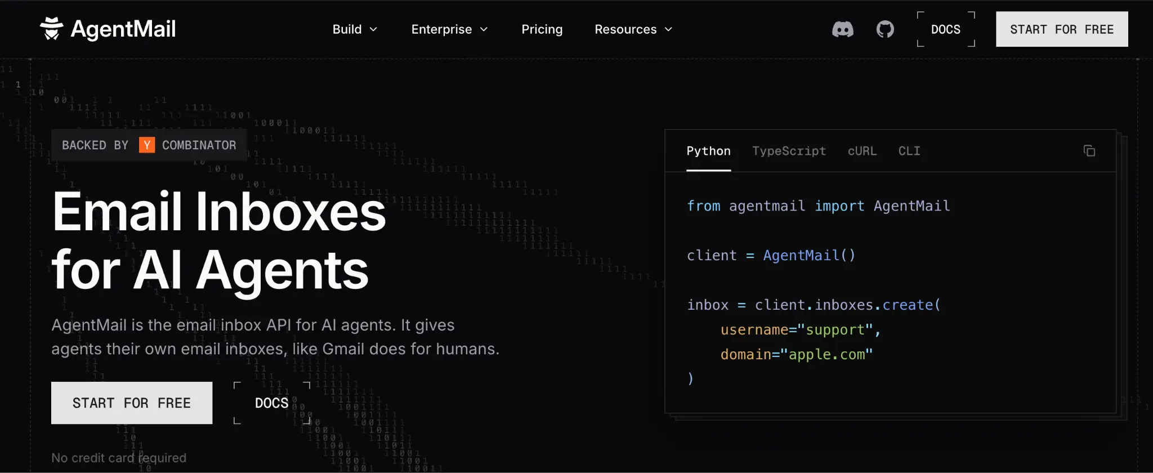1153x473 pixels.
Task: Open the GitHub repository icon
Action: 885,29
